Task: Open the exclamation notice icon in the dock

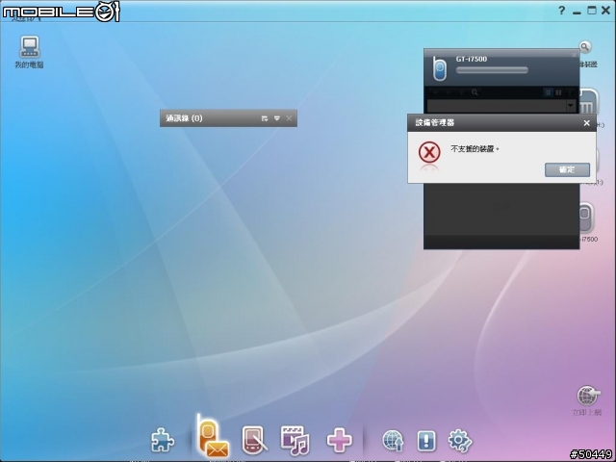Action: [426, 441]
